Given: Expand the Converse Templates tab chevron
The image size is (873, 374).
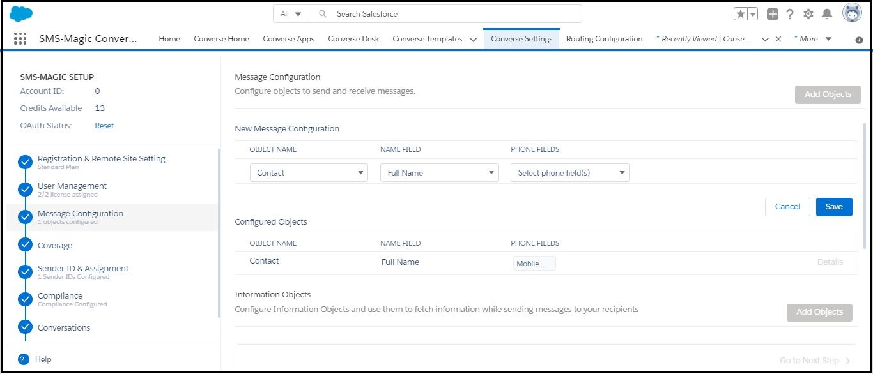Looking at the screenshot, I should 473,39.
